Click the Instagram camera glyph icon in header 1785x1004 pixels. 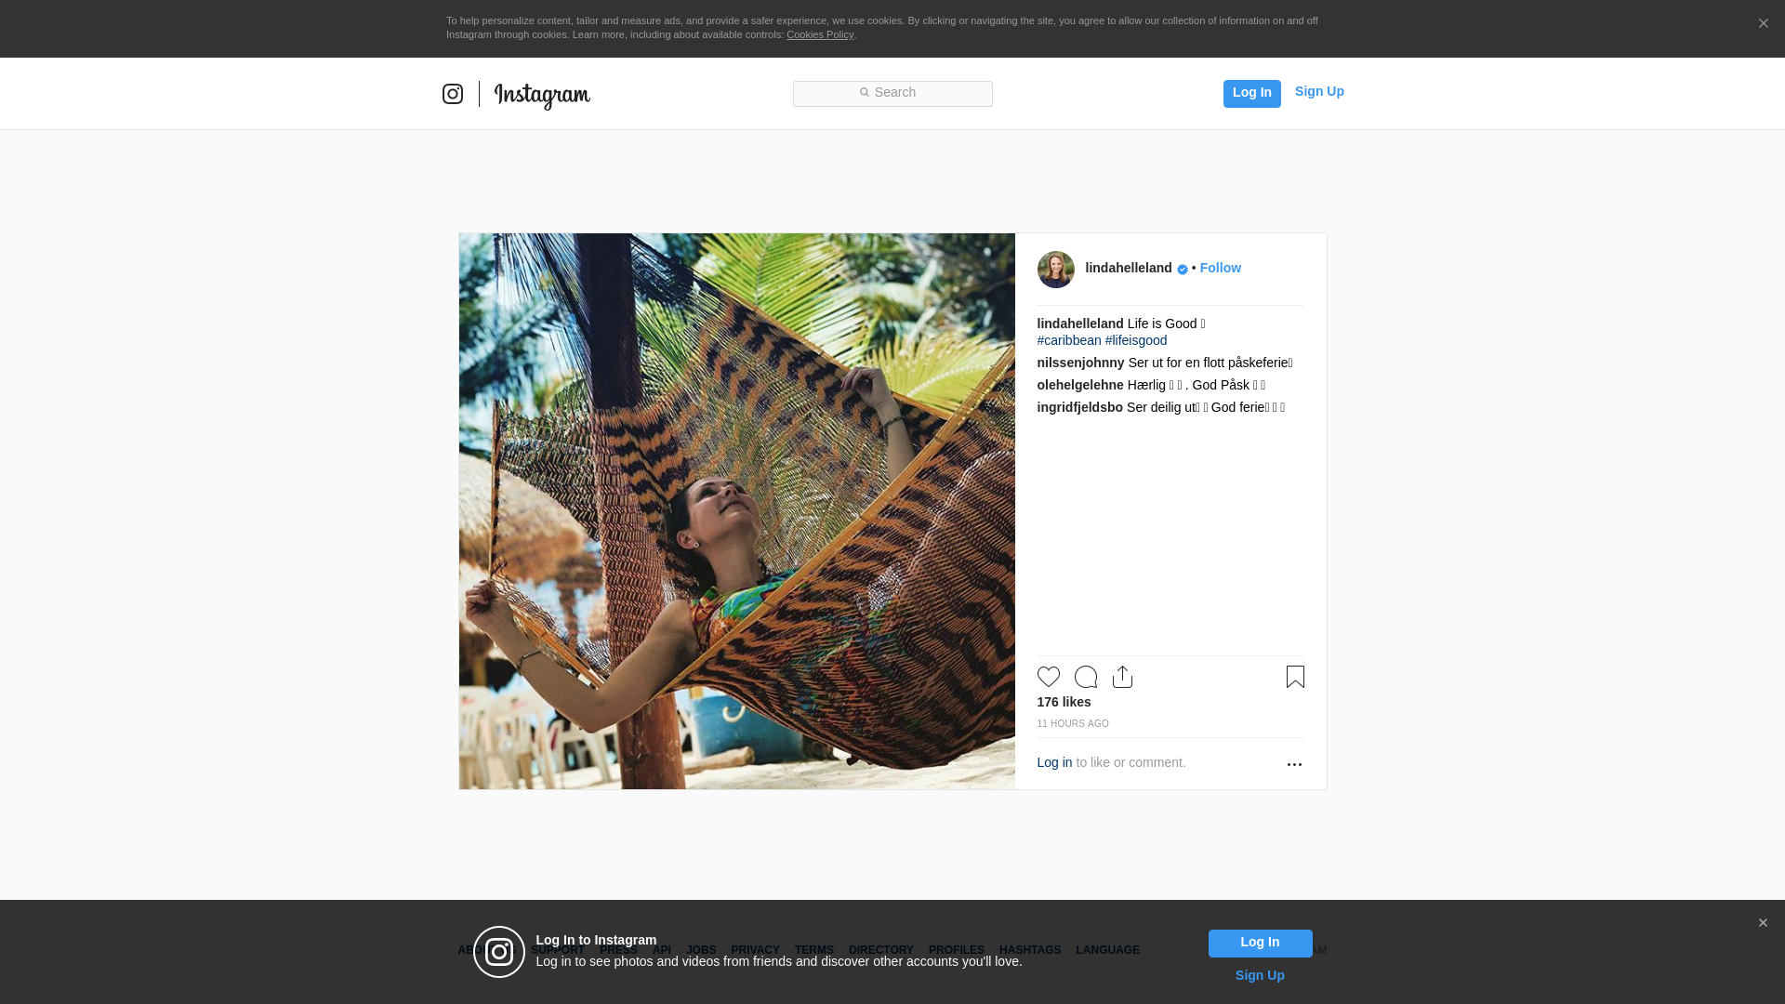tap(453, 94)
